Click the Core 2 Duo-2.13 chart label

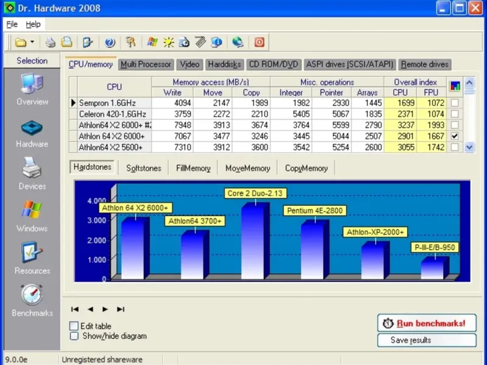coord(255,193)
